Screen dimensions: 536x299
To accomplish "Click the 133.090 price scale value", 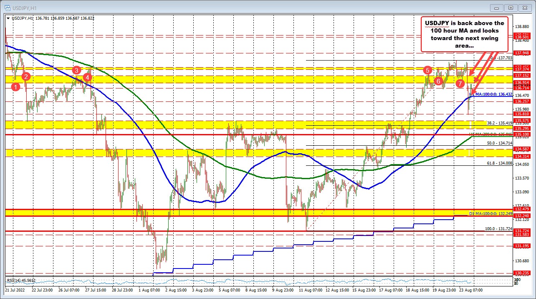I will click(x=522, y=192).
